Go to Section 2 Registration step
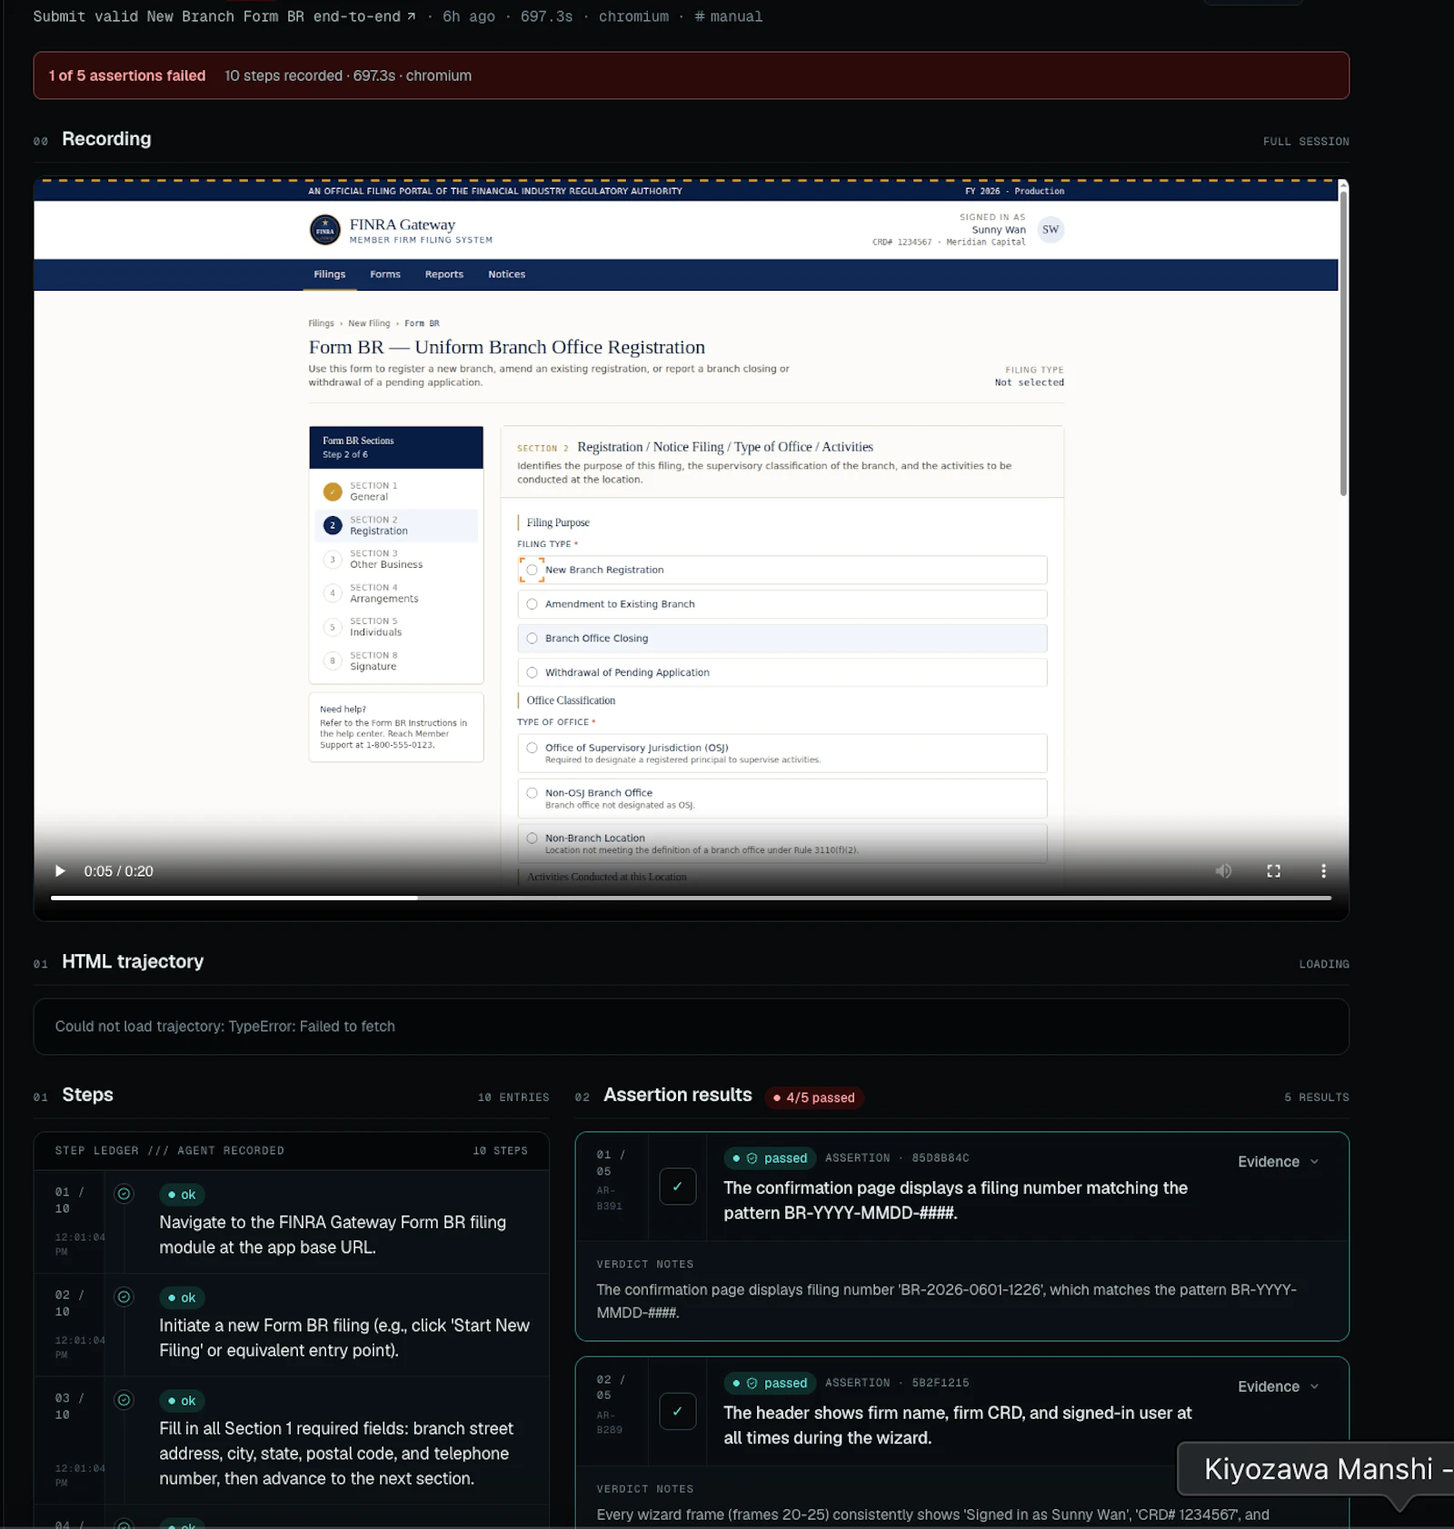Image resolution: width=1454 pixels, height=1529 pixels. pos(396,525)
